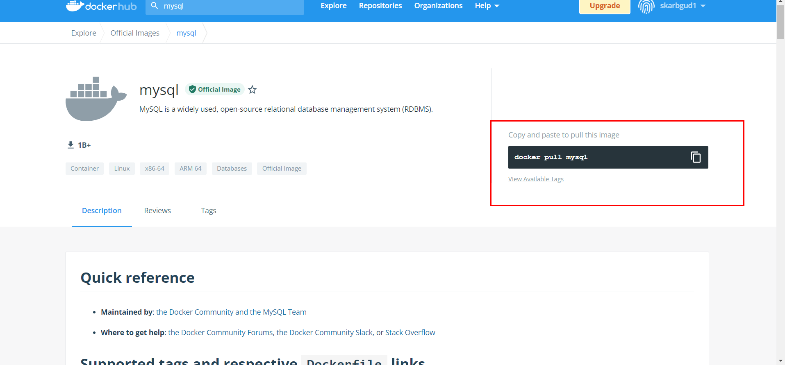The height and width of the screenshot is (365, 785).
Task: Select the ARM 64 tag chip
Action: [x=190, y=169]
